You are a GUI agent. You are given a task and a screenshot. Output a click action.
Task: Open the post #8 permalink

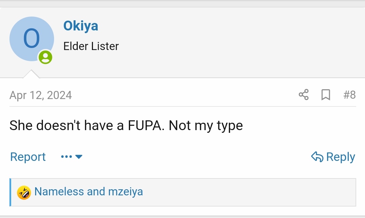tap(349, 95)
